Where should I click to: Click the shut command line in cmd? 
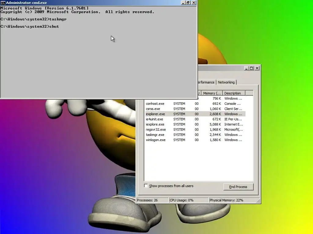pyautogui.click(x=30, y=27)
